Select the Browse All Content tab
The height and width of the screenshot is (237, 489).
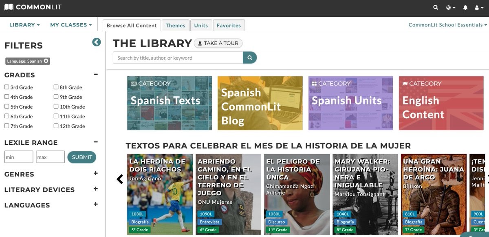(132, 25)
